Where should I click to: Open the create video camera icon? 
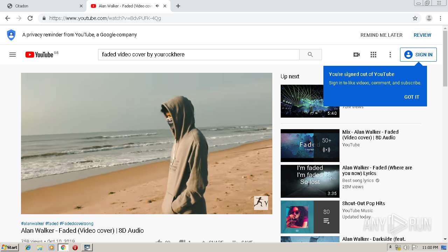(357, 55)
